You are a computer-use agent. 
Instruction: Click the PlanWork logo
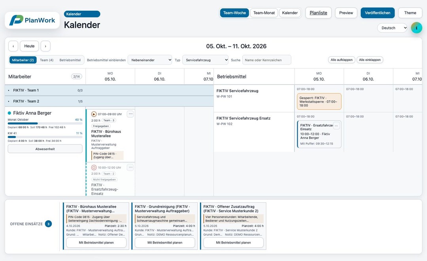coord(32,20)
